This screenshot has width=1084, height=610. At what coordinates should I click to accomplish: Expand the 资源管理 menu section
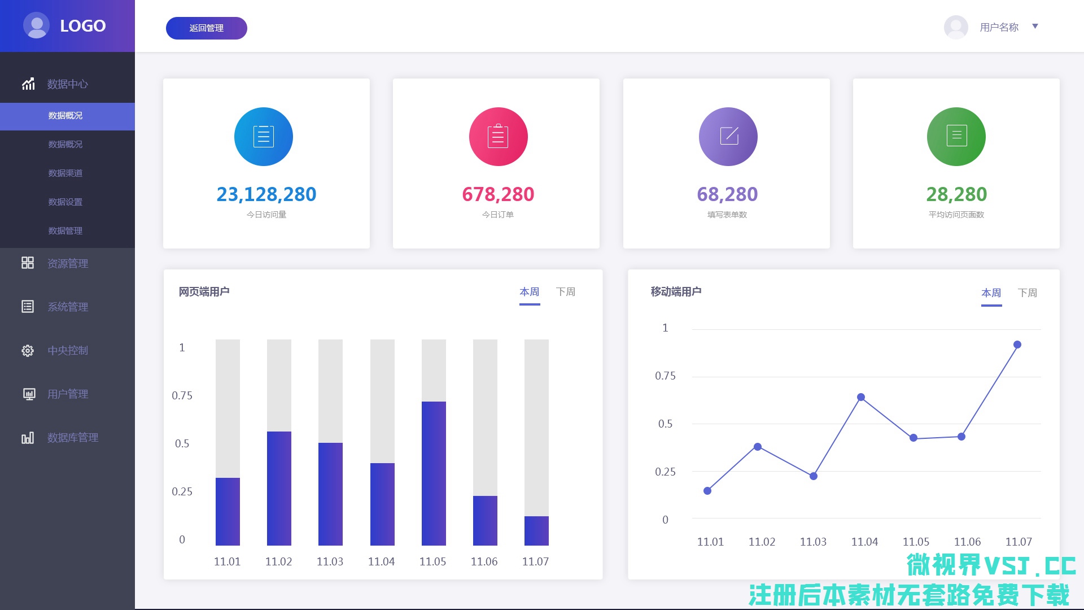[x=67, y=263]
